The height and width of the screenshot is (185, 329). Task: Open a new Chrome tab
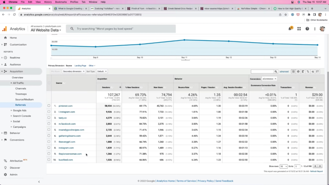(x=312, y=9)
